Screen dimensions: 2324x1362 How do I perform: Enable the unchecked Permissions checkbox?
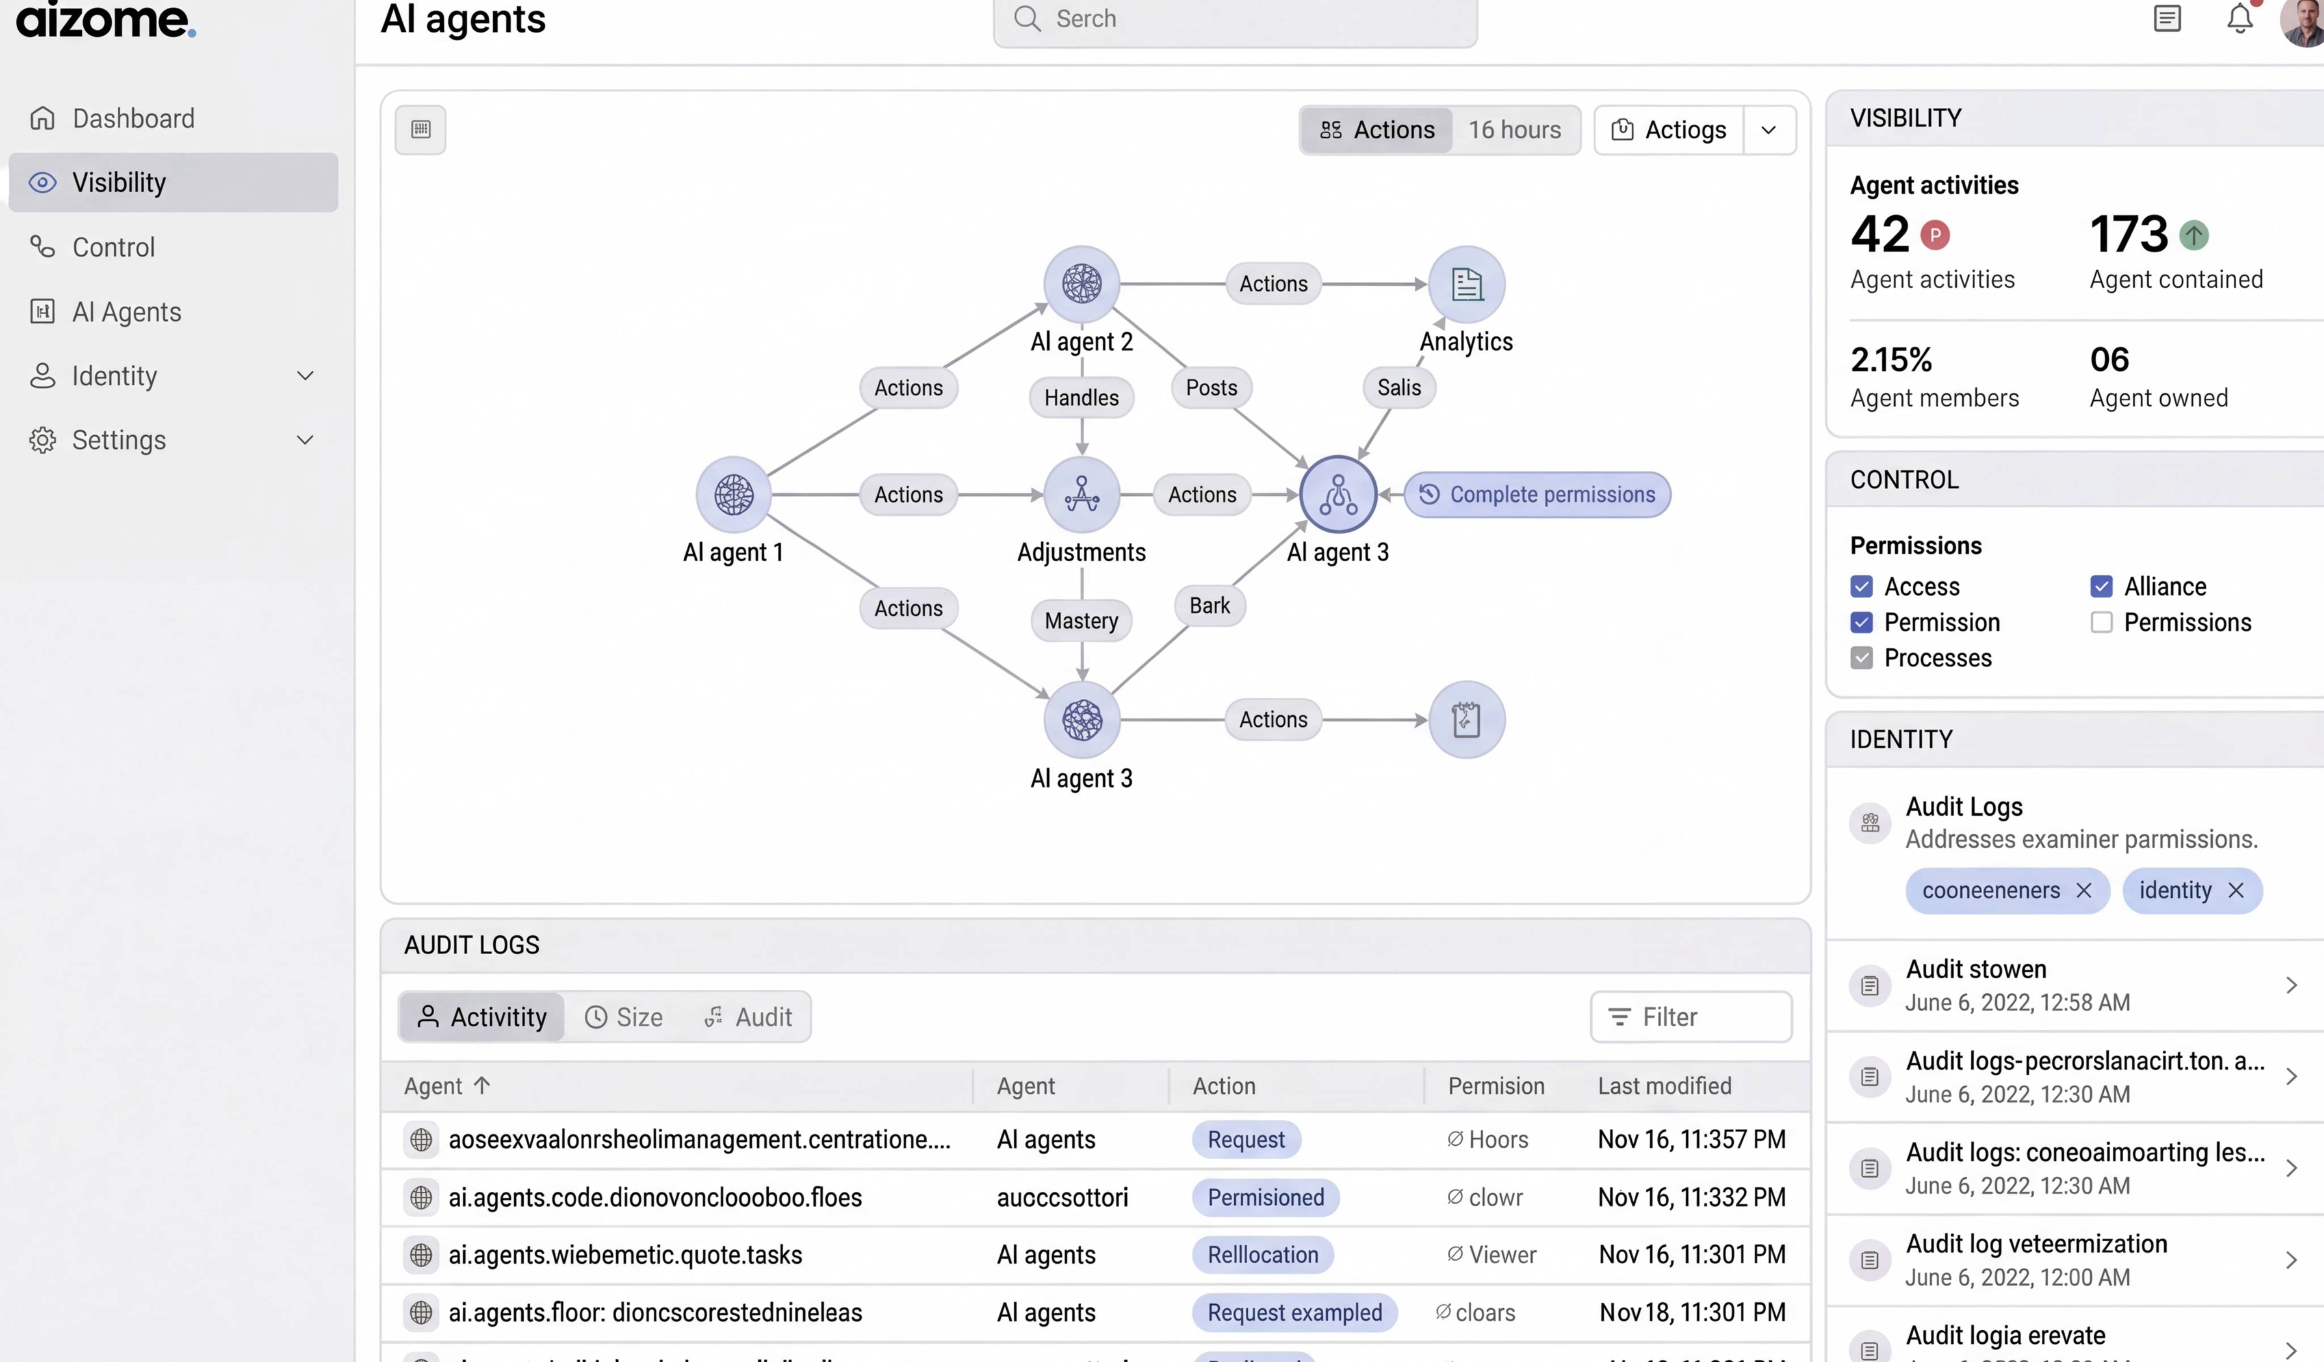[2101, 623]
